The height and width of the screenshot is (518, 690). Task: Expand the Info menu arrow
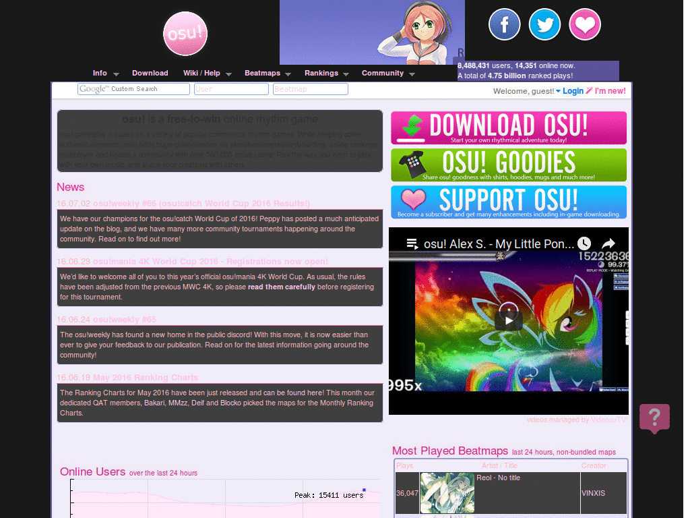116,74
